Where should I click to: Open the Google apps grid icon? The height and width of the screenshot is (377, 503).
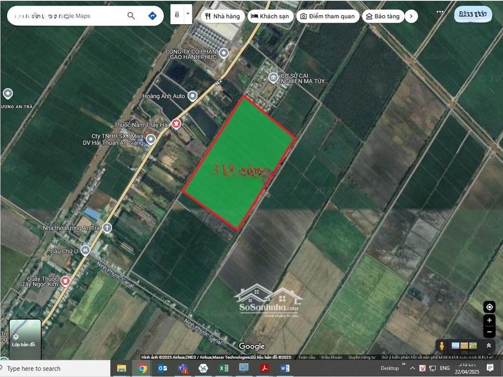point(440,13)
